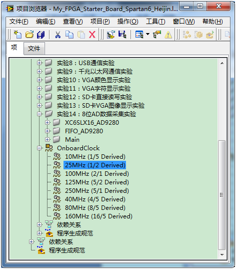Expand the XC6SLX16_AD9280 folder
This screenshot has height=269, width=236.
click(47, 123)
